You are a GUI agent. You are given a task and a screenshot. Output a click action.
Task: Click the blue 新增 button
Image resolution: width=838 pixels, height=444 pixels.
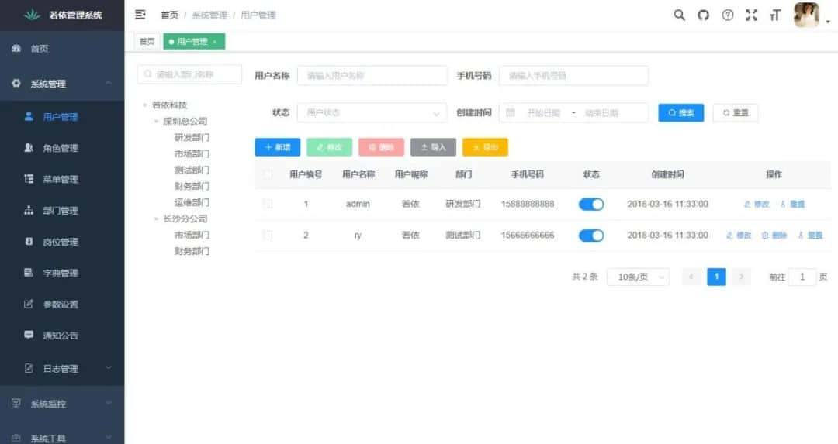click(x=277, y=147)
